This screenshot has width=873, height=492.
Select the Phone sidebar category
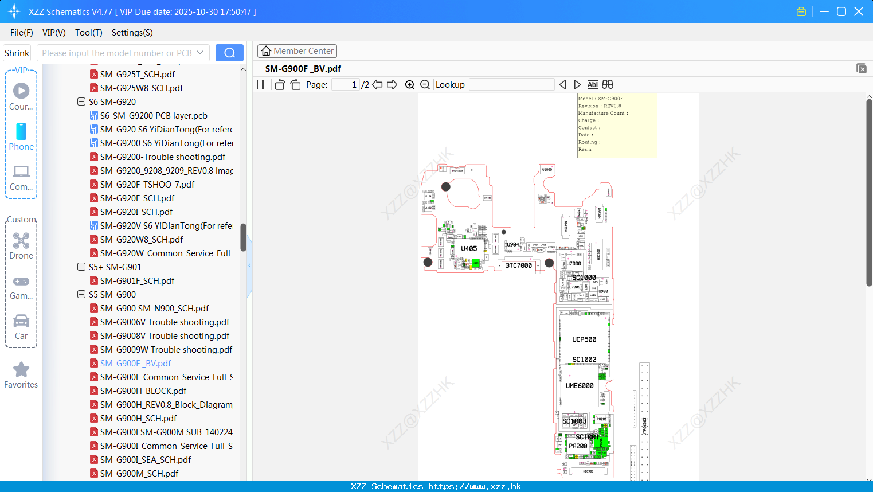(x=21, y=137)
